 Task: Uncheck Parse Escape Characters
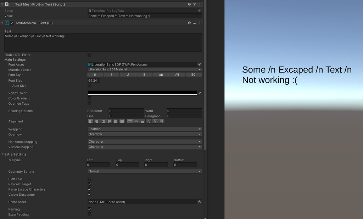[x=89, y=189]
